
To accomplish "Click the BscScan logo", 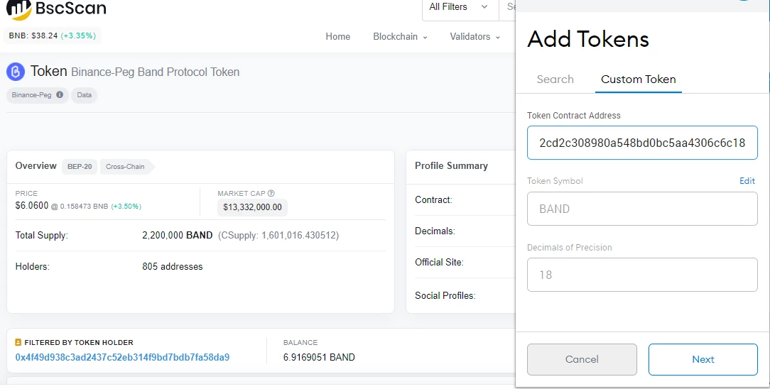I will (x=55, y=9).
